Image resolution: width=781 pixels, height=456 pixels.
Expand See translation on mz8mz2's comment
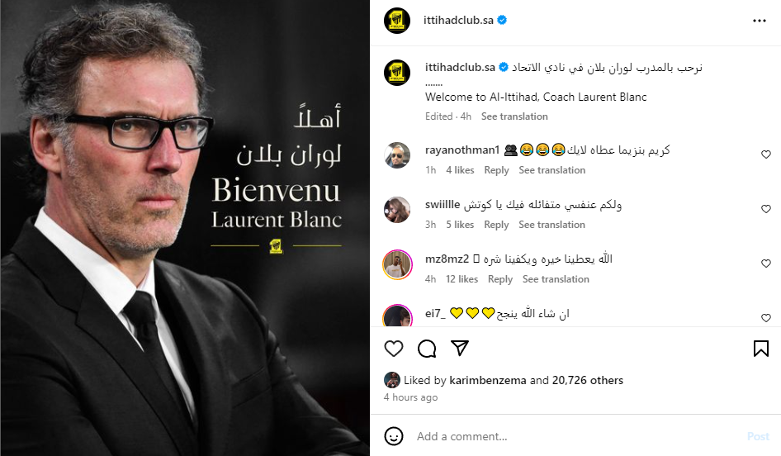click(x=556, y=279)
